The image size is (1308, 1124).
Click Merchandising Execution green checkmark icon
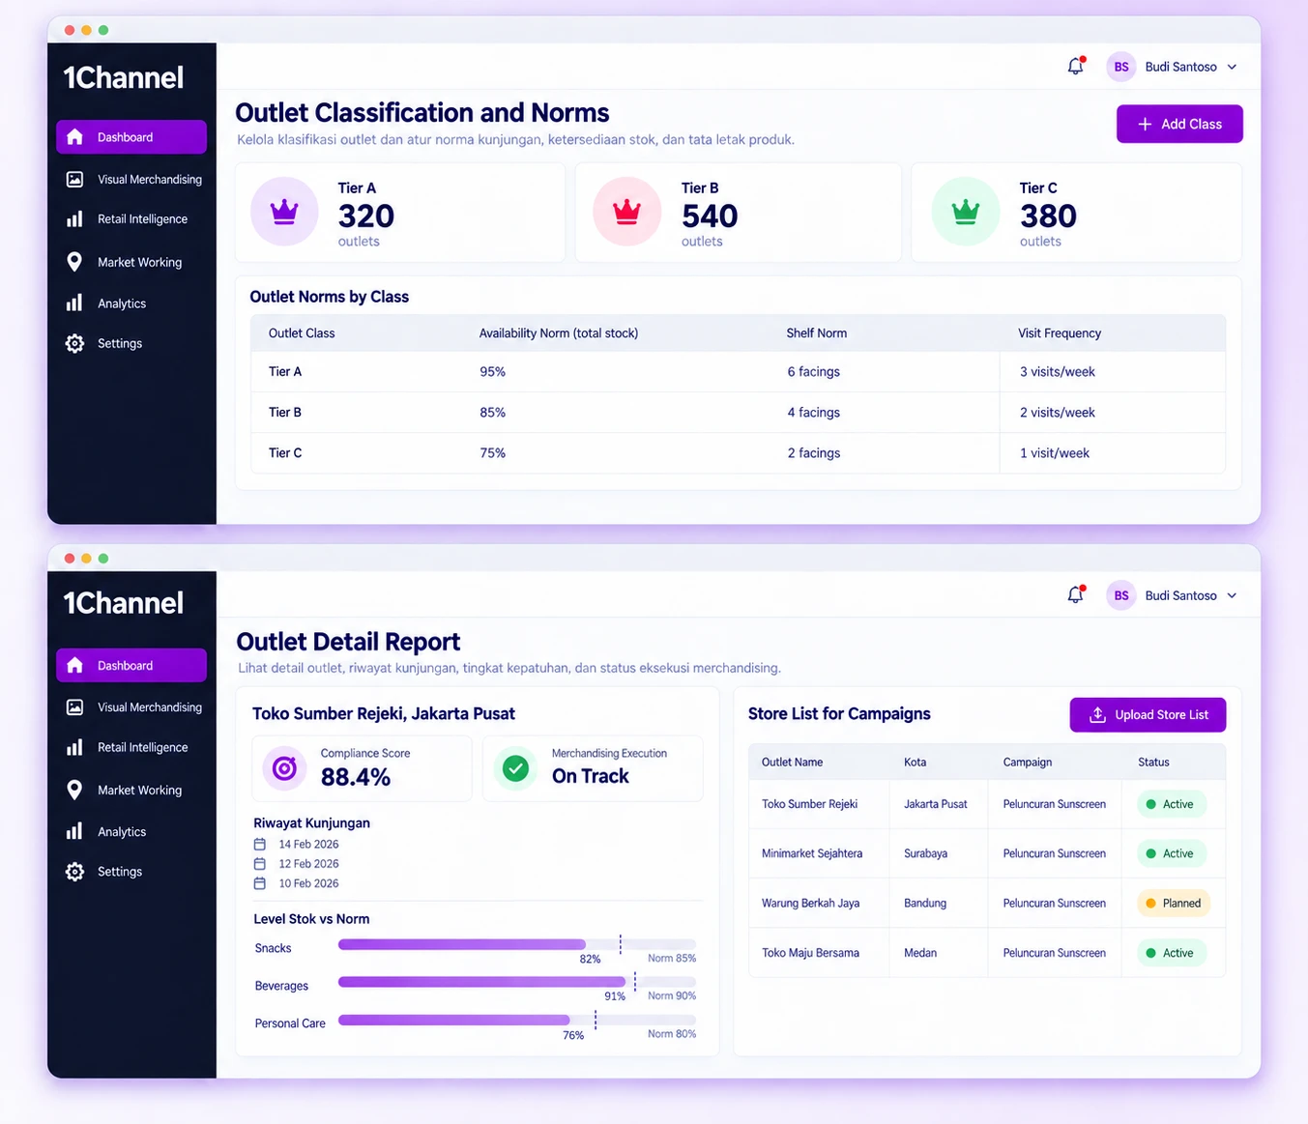click(515, 768)
